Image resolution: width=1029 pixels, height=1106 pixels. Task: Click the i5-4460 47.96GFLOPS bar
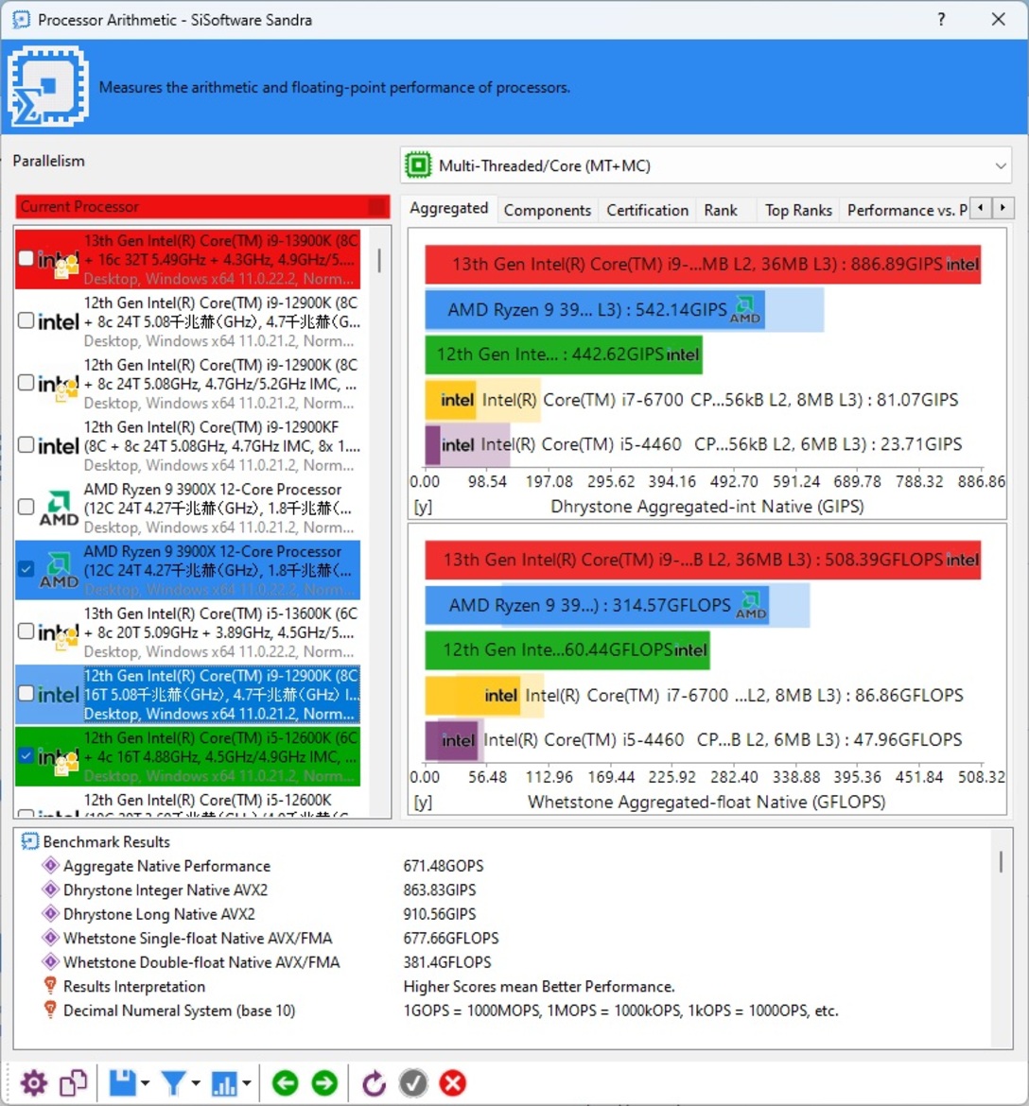click(x=454, y=740)
